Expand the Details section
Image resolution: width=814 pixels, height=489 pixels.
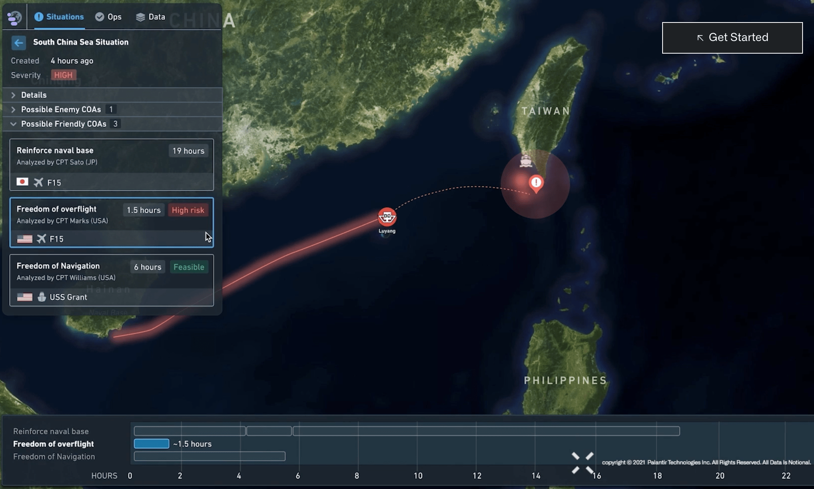pyautogui.click(x=112, y=95)
